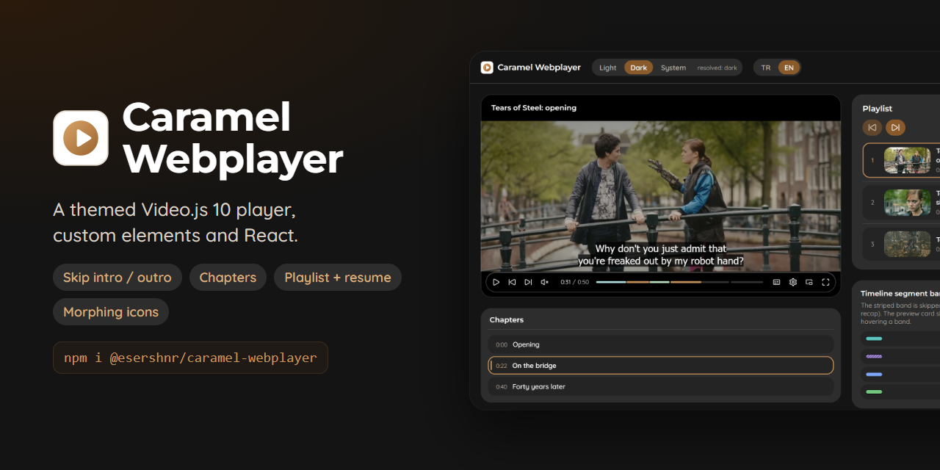Viewport: 940px width, 470px height.
Task: Toggle captions in the player controls
Action: (x=776, y=282)
